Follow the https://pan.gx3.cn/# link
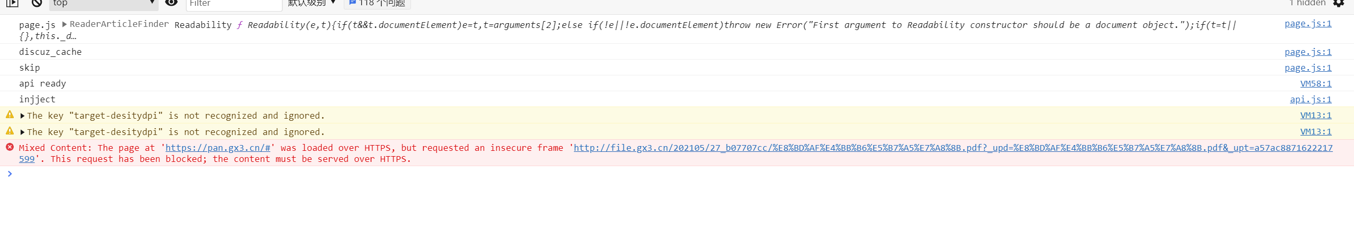1354x231 pixels. tap(218, 148)
